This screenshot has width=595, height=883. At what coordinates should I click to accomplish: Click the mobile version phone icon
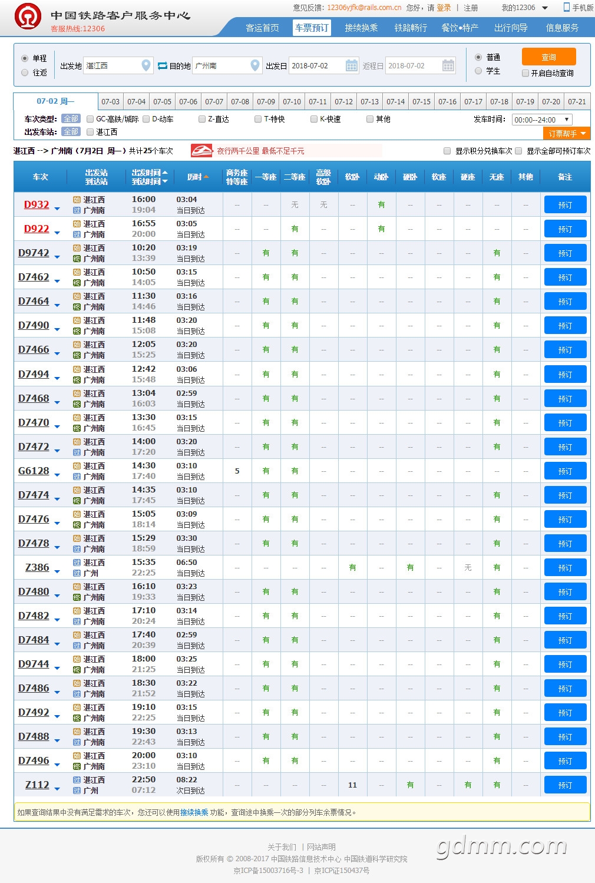click(x=567, y=7)
